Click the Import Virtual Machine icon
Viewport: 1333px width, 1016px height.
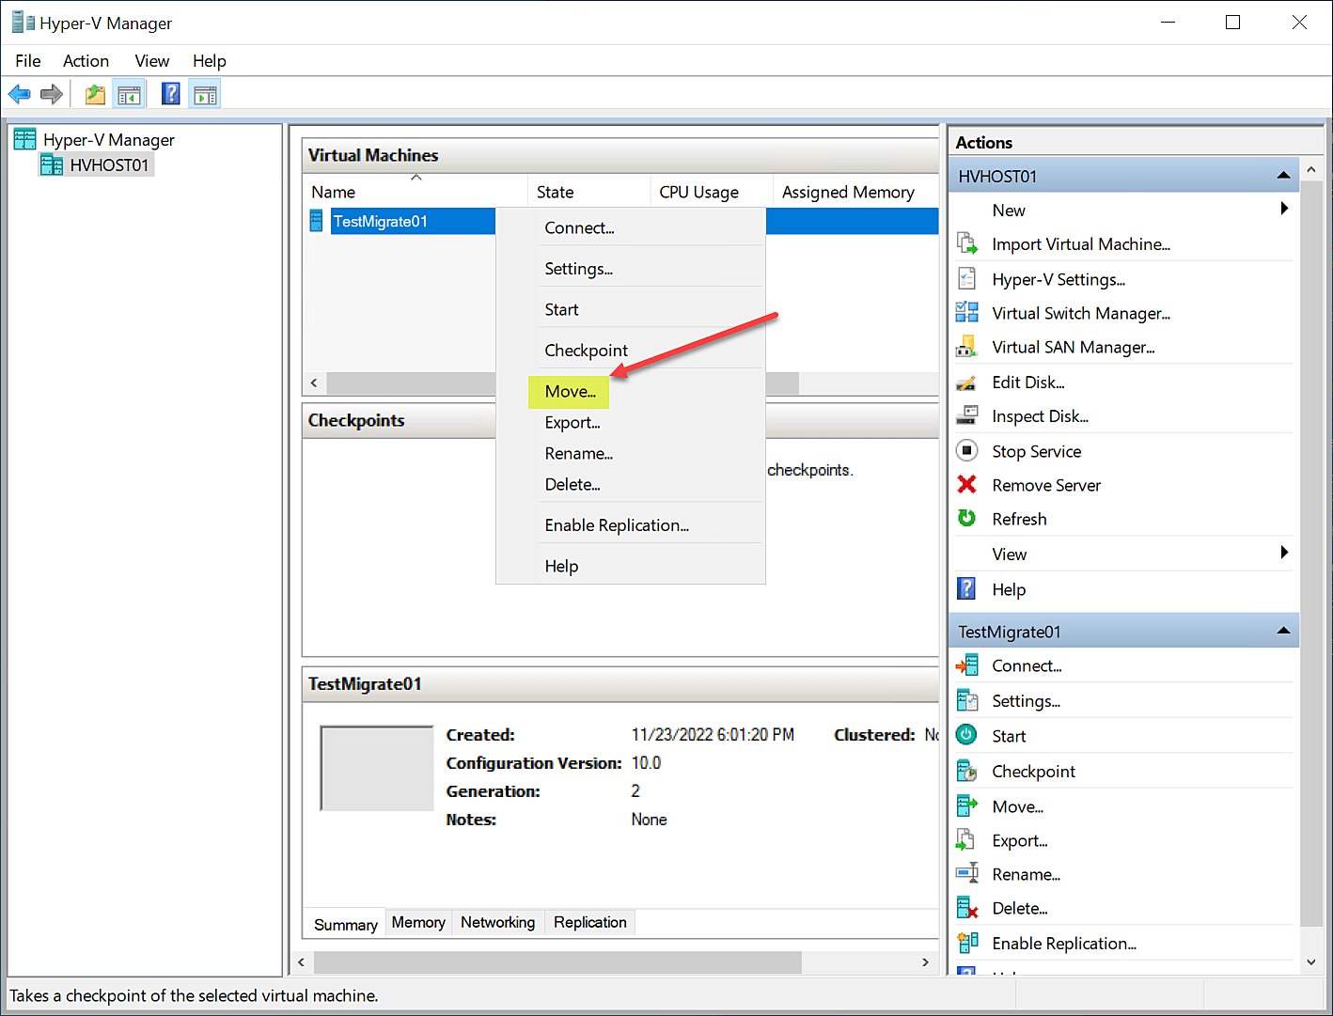(966, 244)
